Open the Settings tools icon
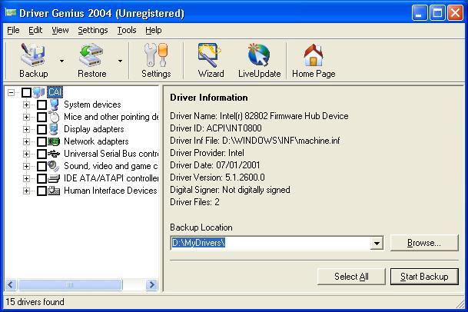The height and width of the screenshot is (312, 468). (x=156, y=55)
